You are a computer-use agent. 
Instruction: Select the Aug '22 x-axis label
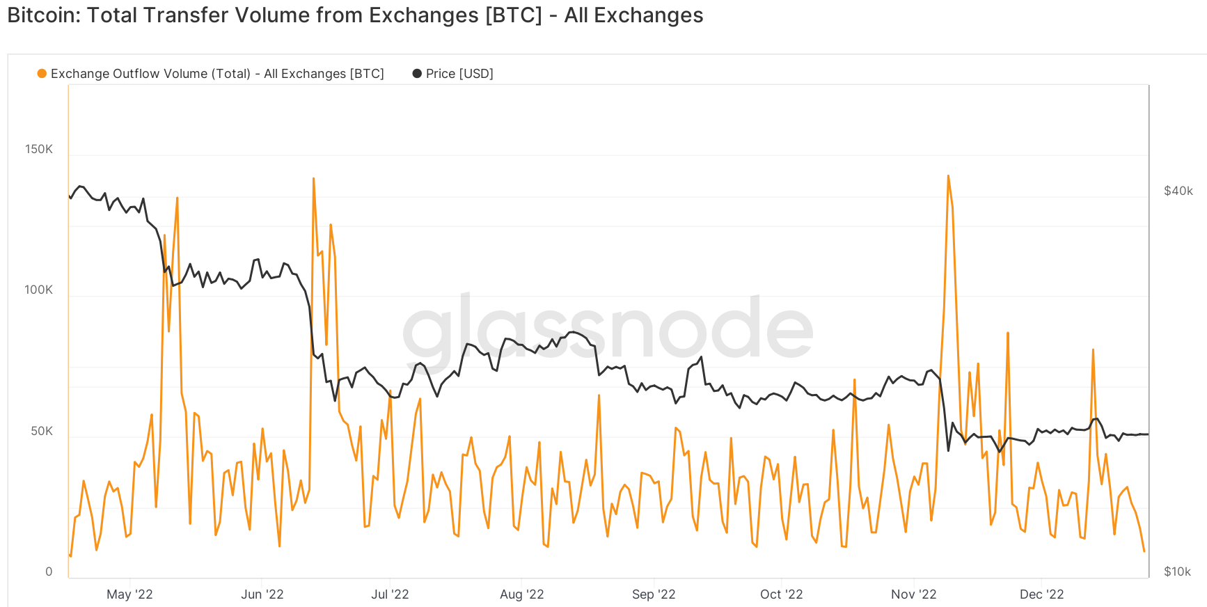tap(522, 594)
